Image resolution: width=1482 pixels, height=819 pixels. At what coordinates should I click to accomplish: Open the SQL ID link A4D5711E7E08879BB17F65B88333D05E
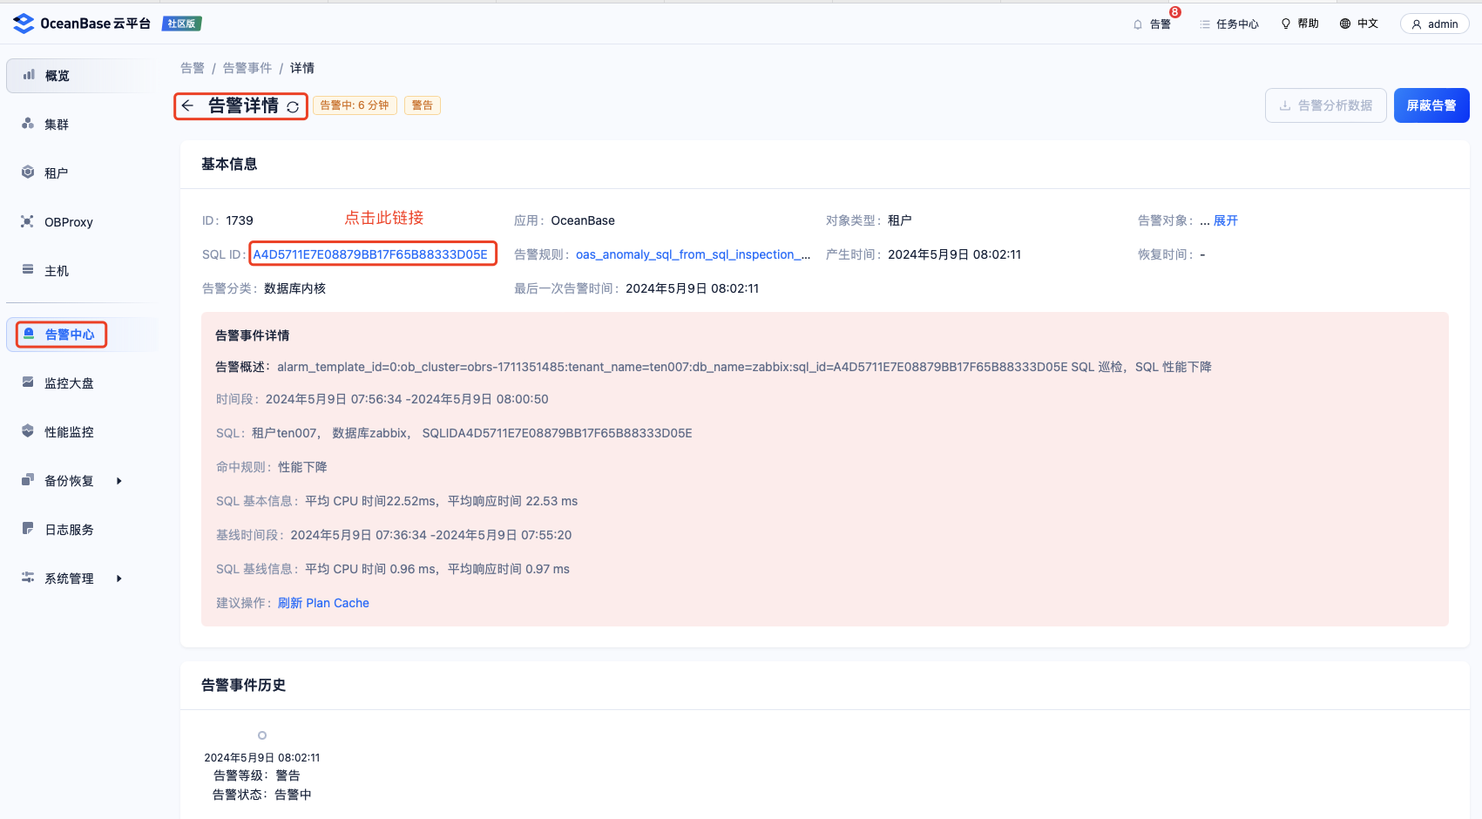[373, 254]
